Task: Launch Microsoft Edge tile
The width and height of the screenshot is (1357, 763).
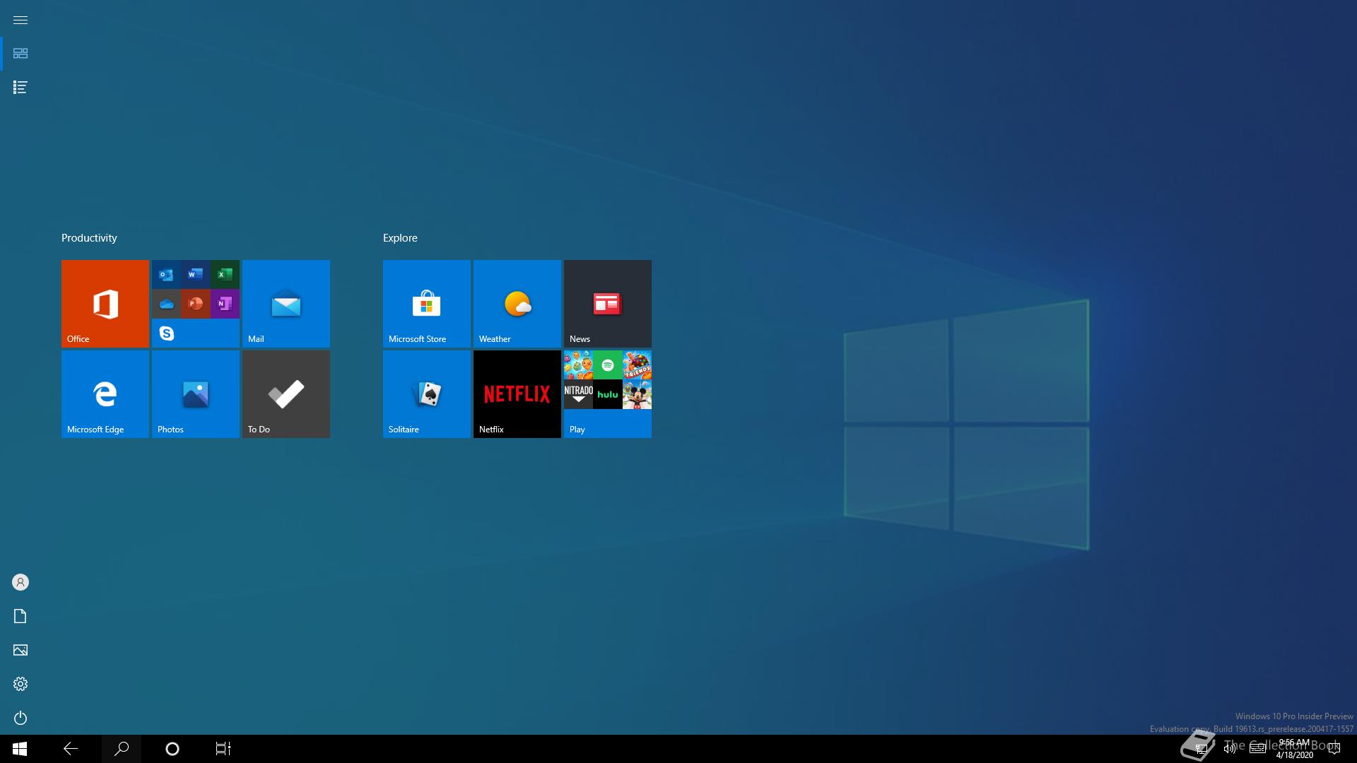Action: coord(105,394)
